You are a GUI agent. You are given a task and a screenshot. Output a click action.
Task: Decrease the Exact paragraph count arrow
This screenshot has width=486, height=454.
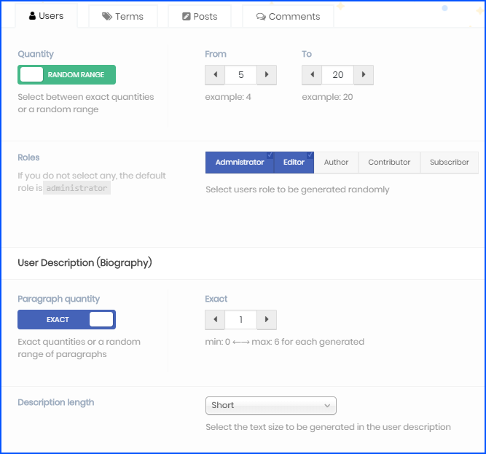click(x=215, y=320)
